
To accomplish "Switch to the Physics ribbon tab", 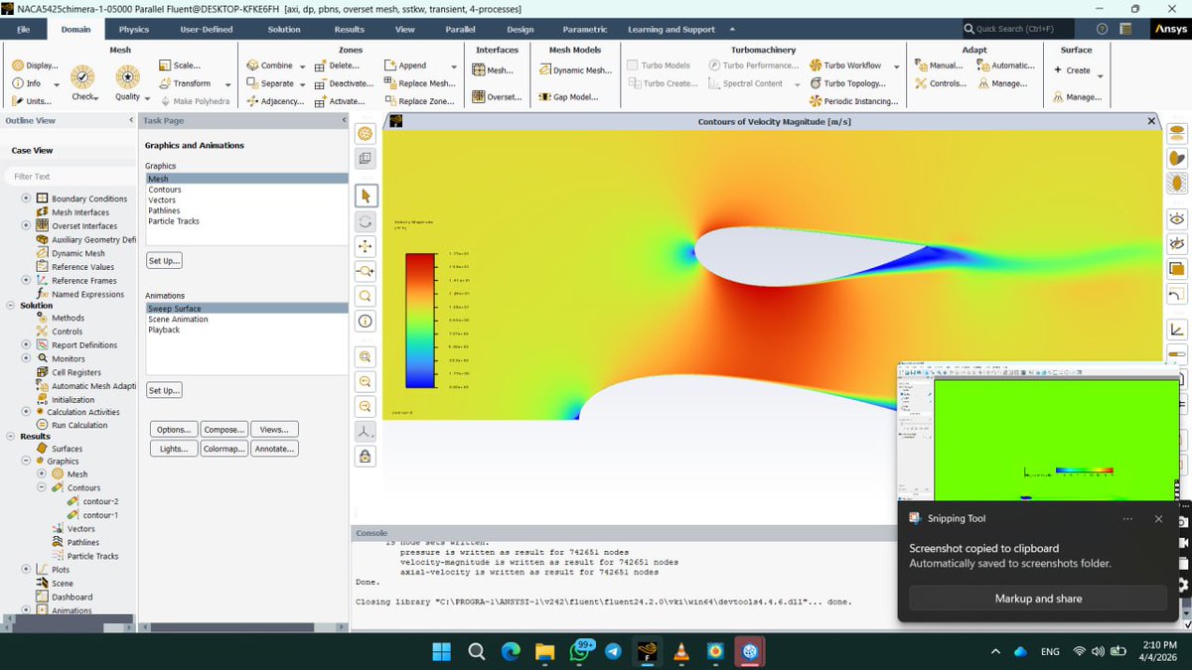I will [134, 29].
